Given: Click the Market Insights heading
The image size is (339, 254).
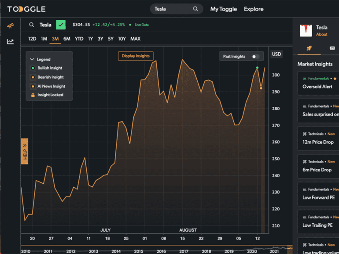Looking at the screenshot, I should click(315, 64).
